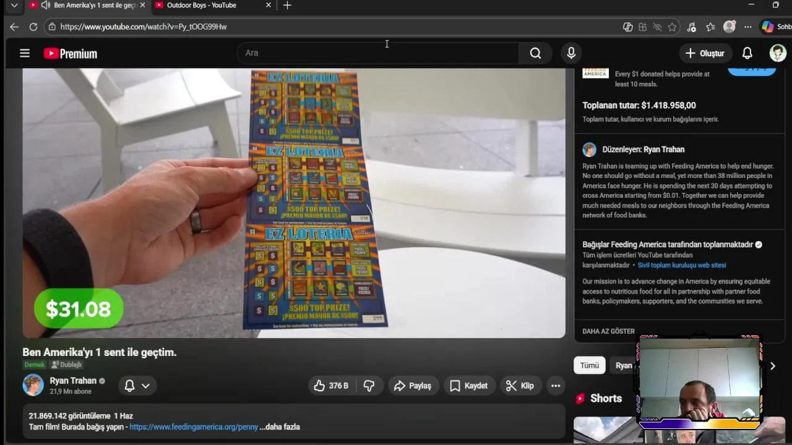Open channel notification preference dropdown

click(x=137, y=386)
